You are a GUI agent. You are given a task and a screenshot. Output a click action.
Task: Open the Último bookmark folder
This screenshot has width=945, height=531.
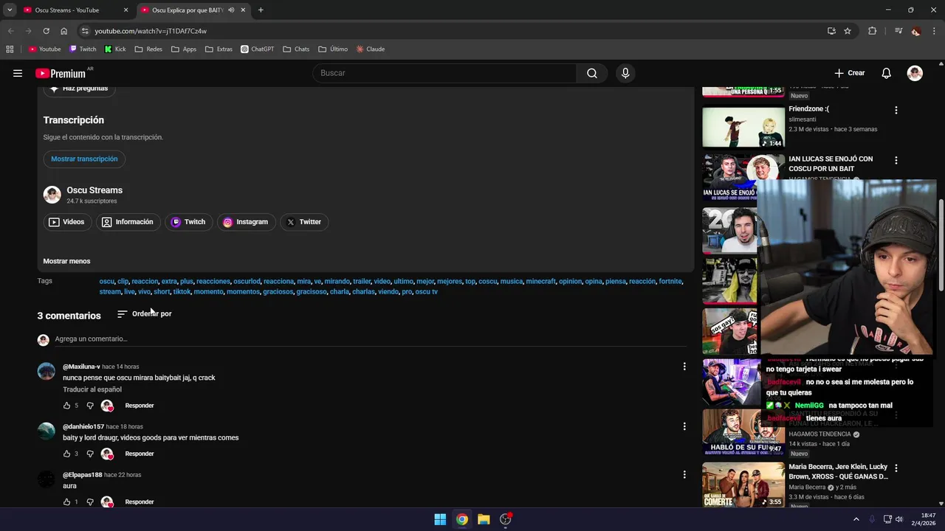333,49
